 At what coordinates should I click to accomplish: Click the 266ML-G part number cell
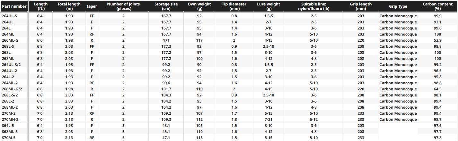point(10,40)
